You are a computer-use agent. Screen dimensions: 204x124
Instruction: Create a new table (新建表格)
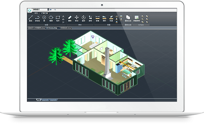point(136,18)
